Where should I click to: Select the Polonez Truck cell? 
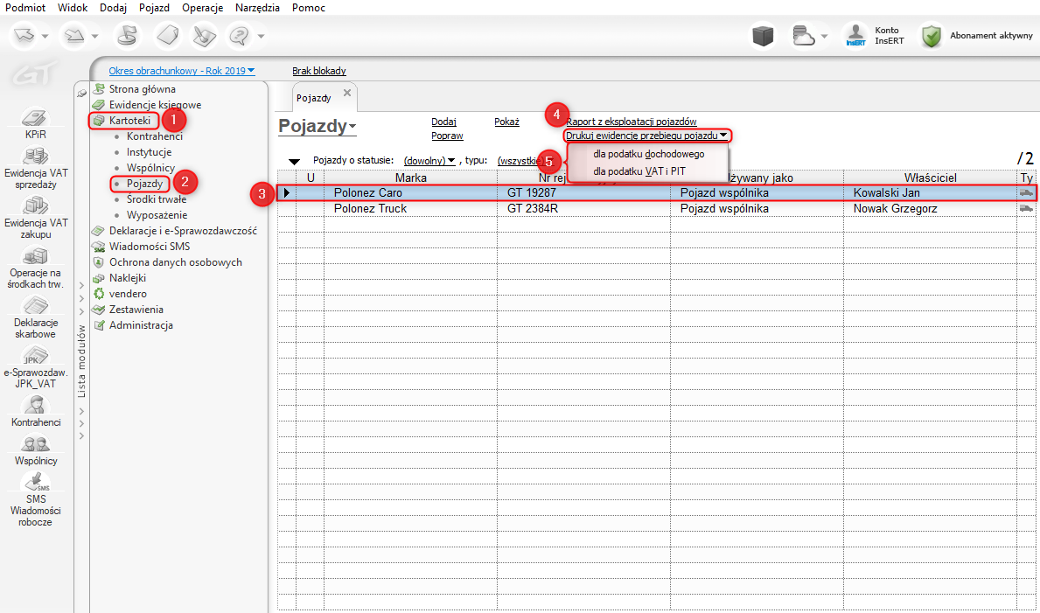pos(410,209)
